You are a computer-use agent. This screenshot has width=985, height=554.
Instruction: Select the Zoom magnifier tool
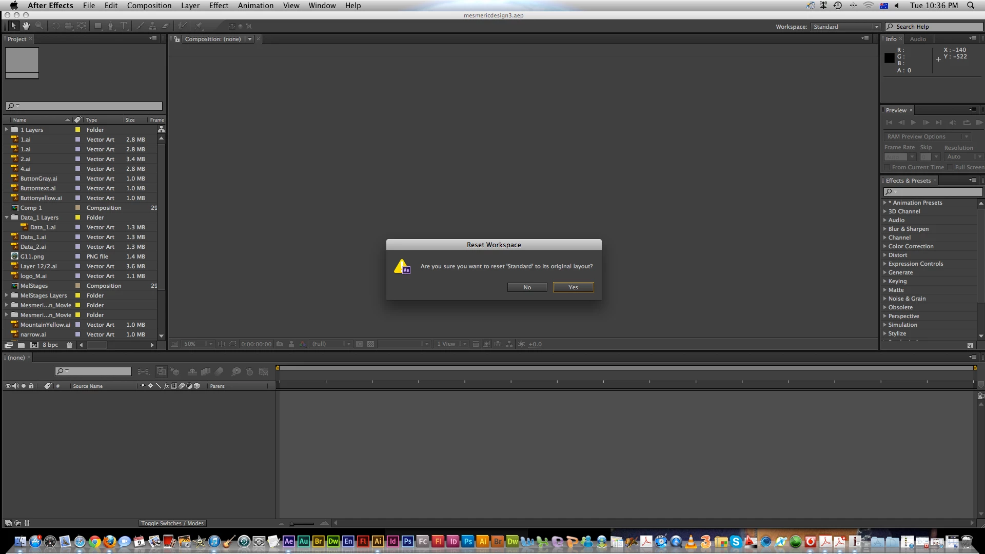point(39,26)
